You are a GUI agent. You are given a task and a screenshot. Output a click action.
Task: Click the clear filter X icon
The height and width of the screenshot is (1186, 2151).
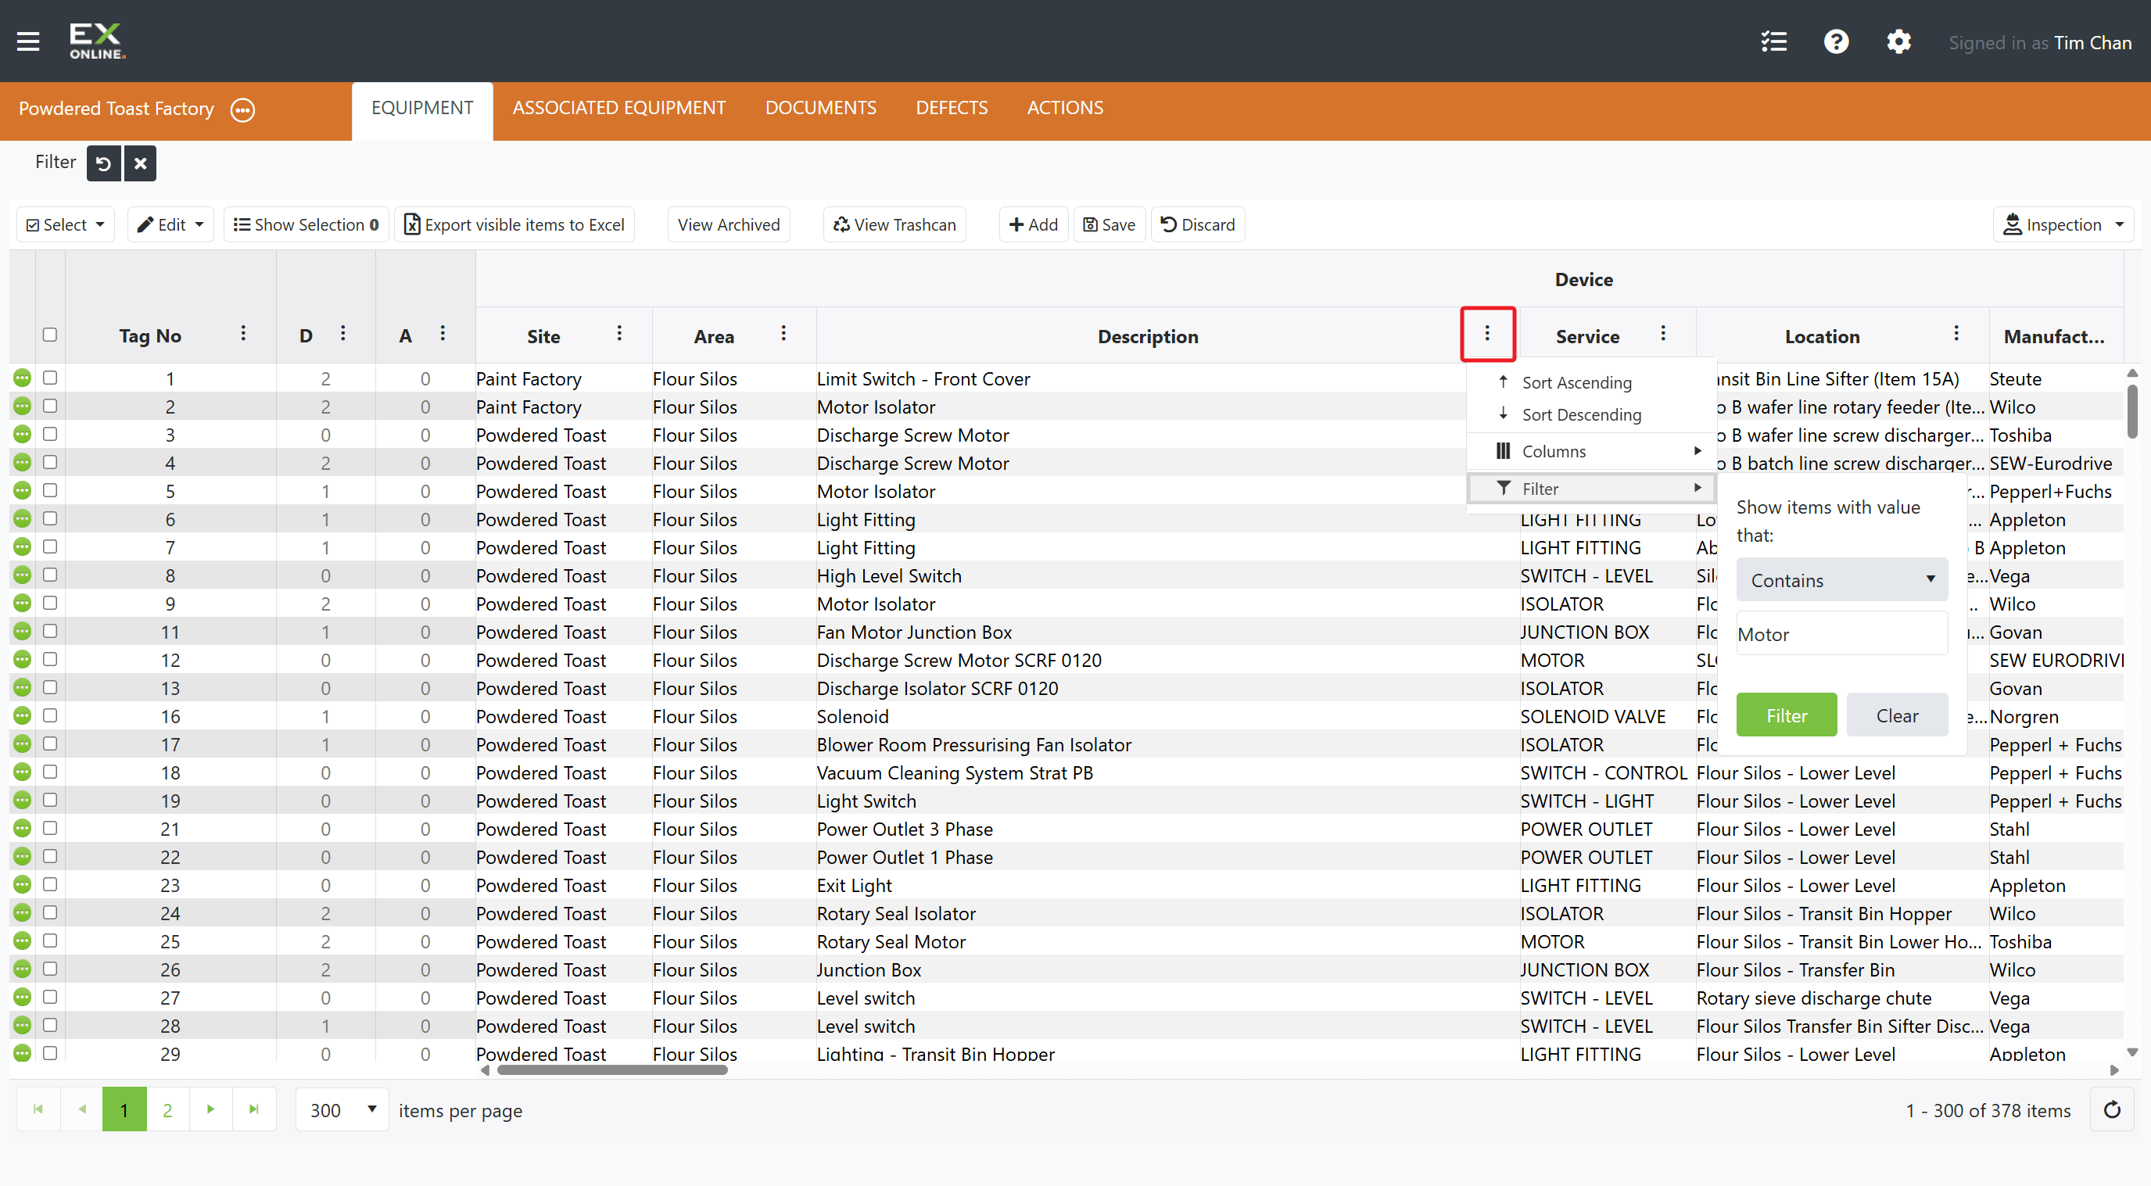click(x=140, y=163)
